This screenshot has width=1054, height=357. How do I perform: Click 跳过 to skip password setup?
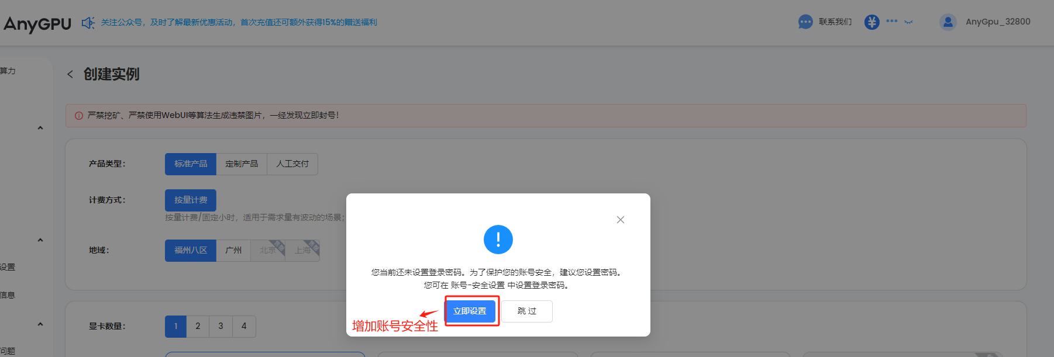point(527,311)
